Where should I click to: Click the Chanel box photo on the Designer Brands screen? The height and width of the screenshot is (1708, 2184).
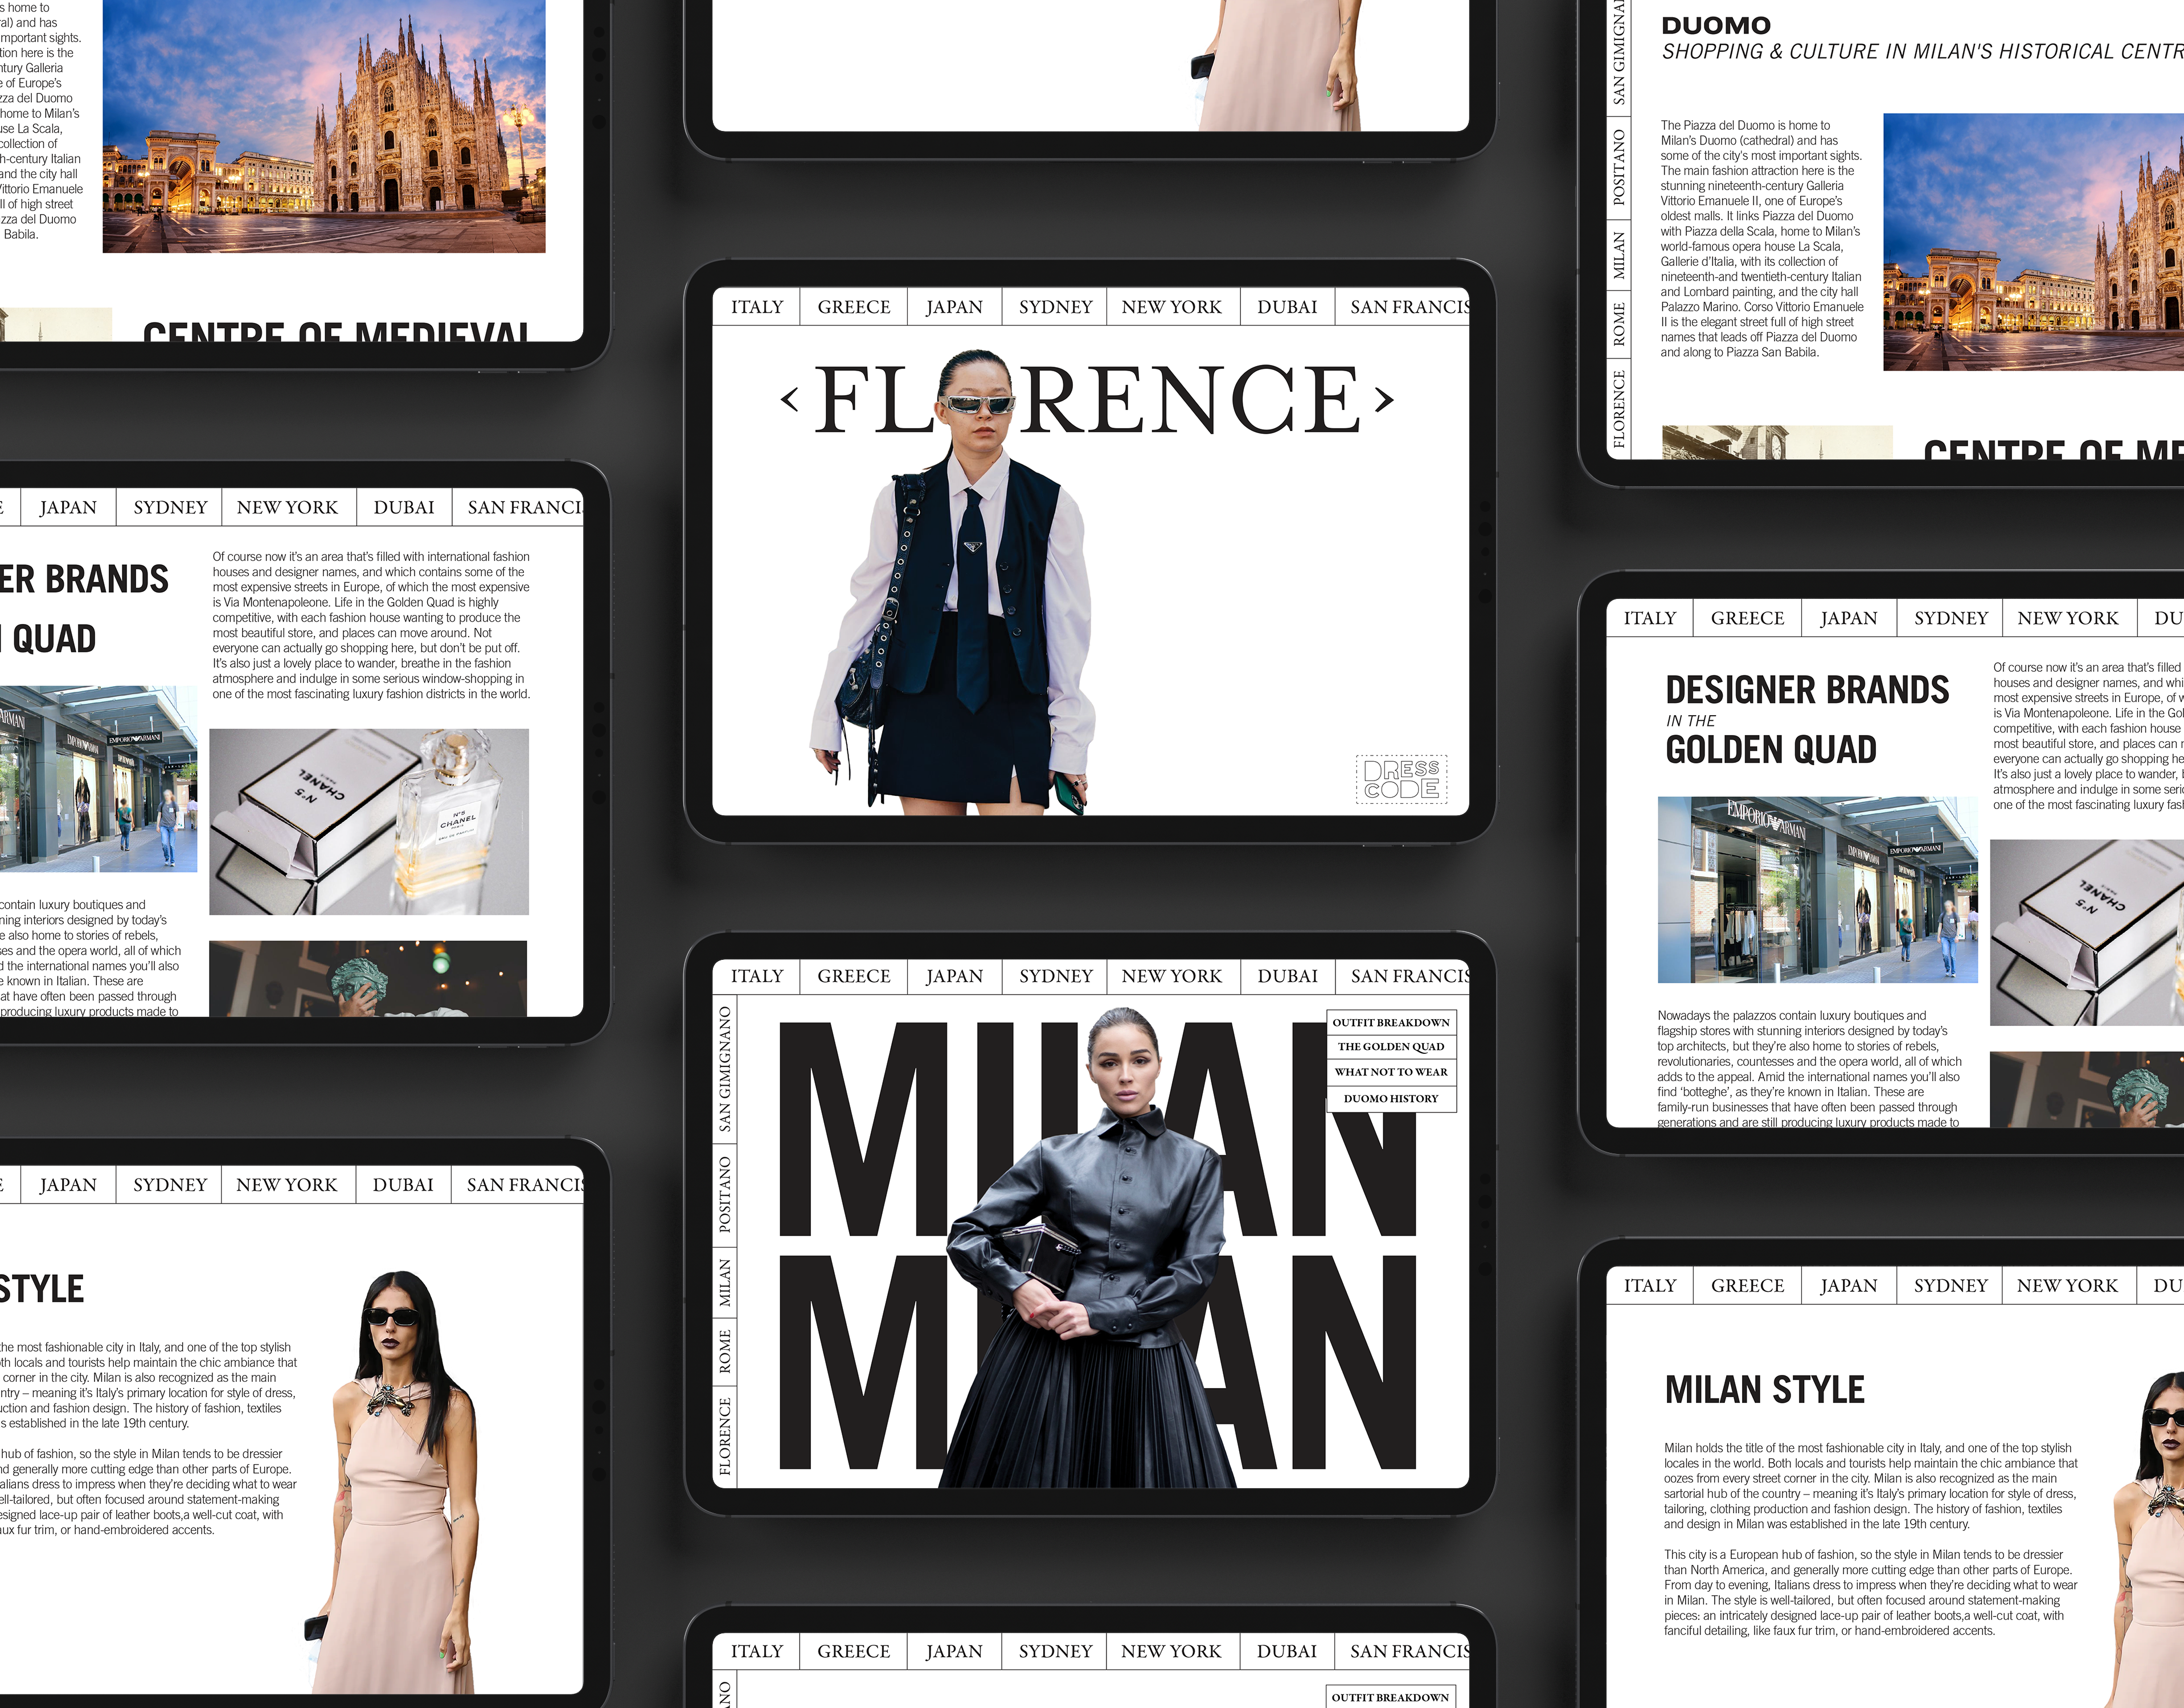(x=2087, y=932)
